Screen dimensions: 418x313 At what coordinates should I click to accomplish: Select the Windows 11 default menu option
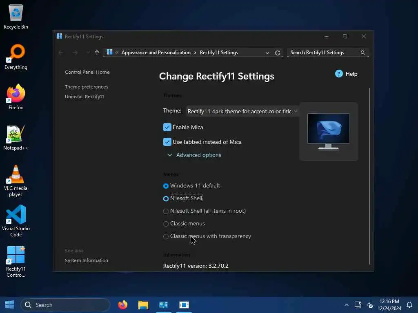click(x=166, y=186)
